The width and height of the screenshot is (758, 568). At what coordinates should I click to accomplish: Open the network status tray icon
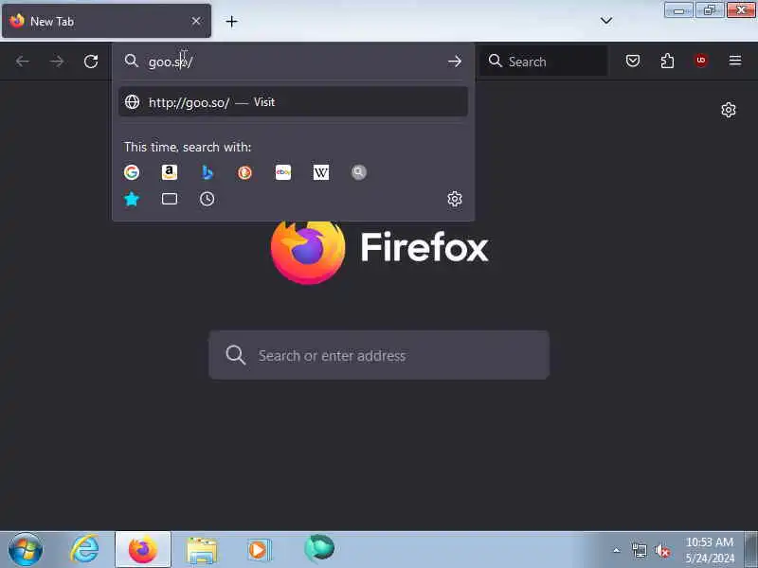pos(639,550)
